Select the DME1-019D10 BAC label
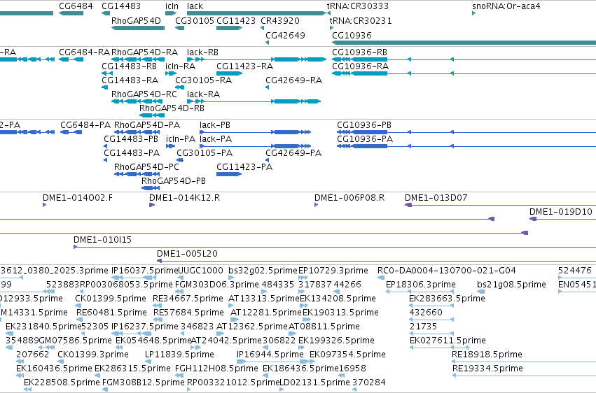596x393 pixels. (561, 212)
